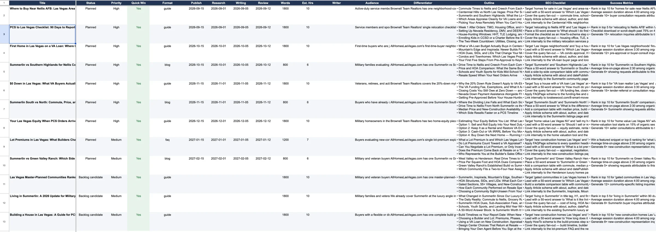Click 'Backlog candidate' status in Master-Planned Communities row
Viewport: 656px width, 232px height.
[90, 177]
